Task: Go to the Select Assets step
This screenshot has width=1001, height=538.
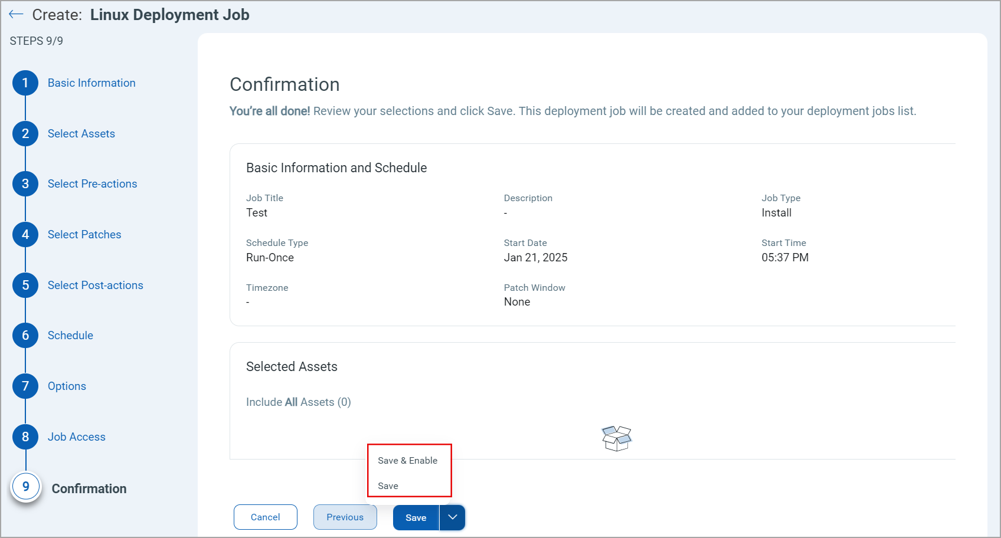Action: 81,134
